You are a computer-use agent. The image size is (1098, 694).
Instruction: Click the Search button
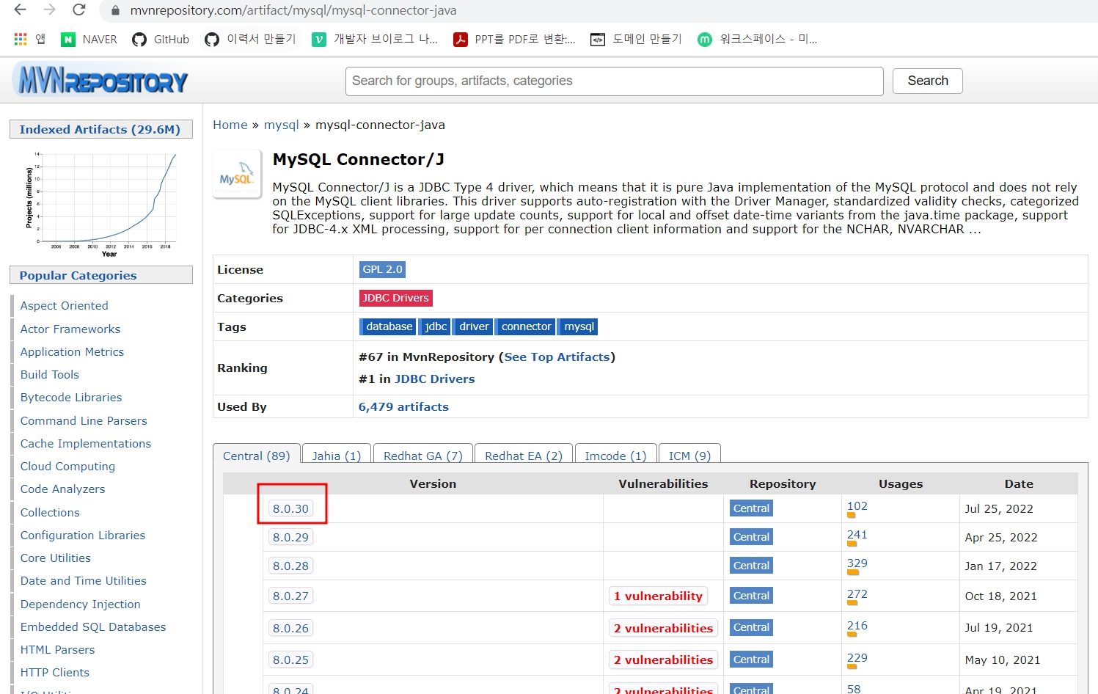pos(927,81)
